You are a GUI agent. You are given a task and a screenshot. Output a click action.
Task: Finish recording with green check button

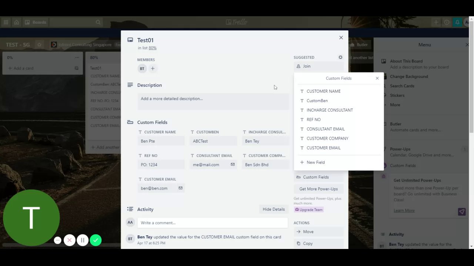(96, 240)
